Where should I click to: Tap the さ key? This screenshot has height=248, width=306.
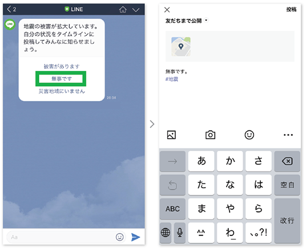point(259,161)
